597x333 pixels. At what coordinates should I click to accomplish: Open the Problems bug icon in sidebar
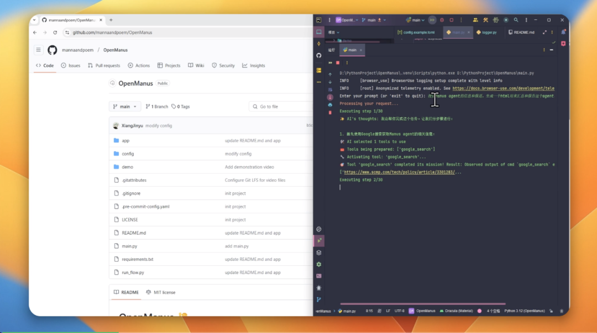(x=319, y=288)
